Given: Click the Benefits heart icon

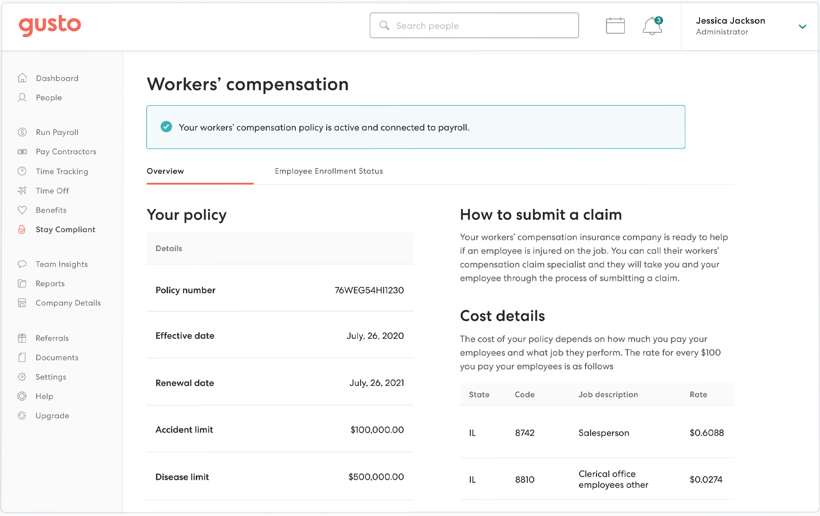Looking at the screenshot, I should coord(22,210).
